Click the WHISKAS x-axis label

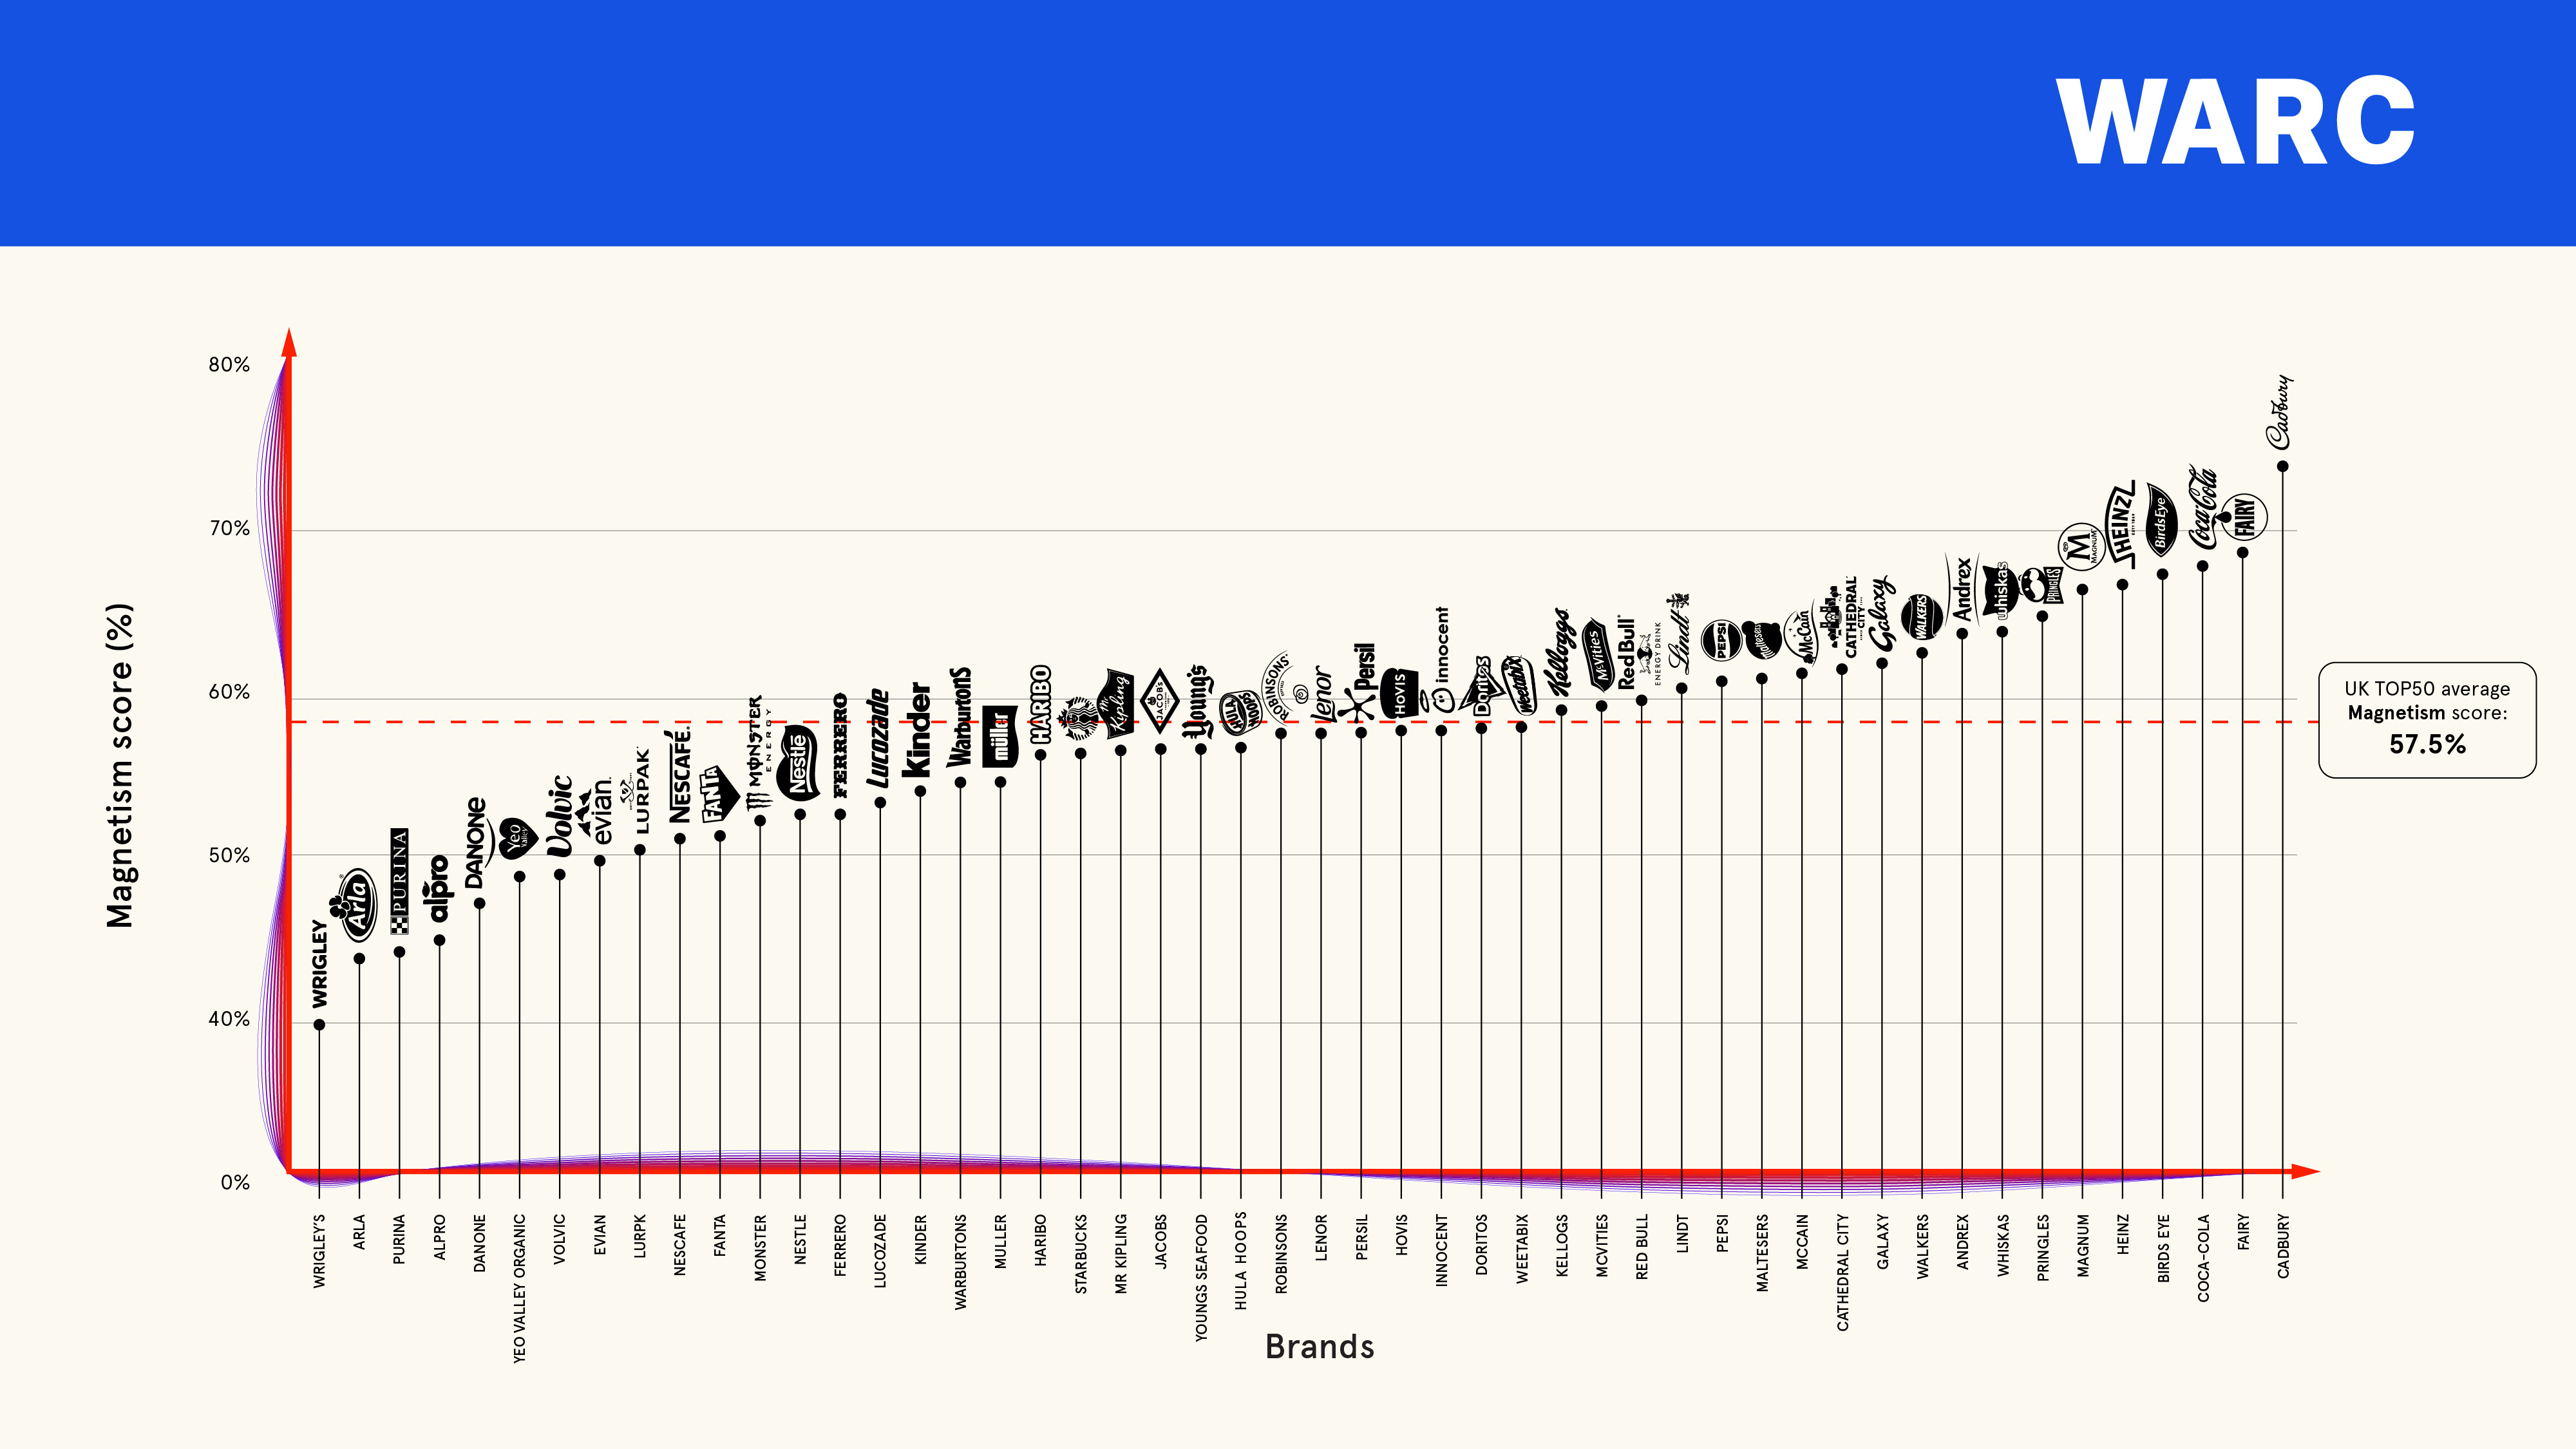click(x=2002, y=1245)
